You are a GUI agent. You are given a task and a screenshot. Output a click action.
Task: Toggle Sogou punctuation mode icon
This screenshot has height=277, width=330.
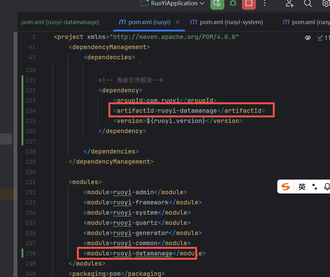coord(315,187)
